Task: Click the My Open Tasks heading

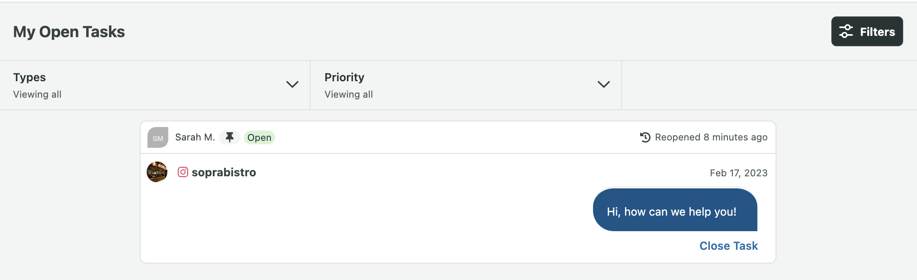Action: pyautogui.click(x=69, y=32)
